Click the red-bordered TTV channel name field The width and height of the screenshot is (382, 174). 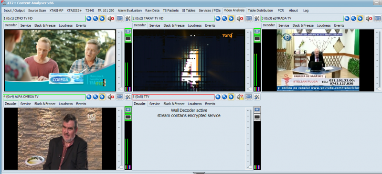point(173,97)
